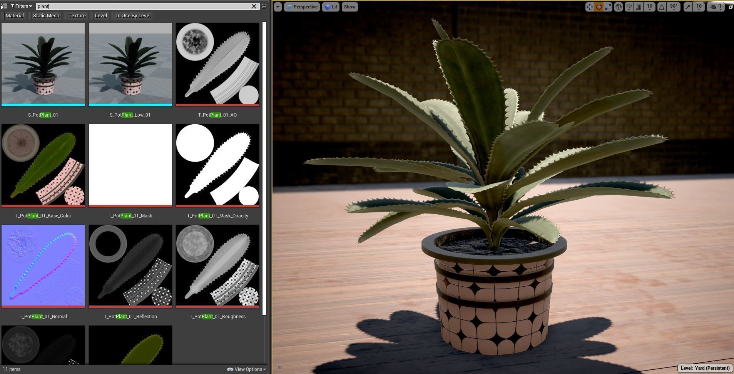The height and width of the screenshot is (374, 734).
Task: Click the help icon in viewport corner
Action: [x=280, y=367]
